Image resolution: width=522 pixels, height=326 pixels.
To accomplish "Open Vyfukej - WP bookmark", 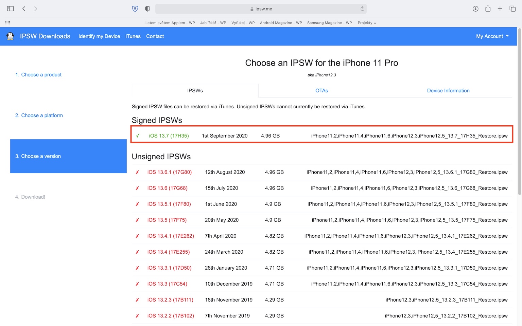I will click(x=243, y=23).
